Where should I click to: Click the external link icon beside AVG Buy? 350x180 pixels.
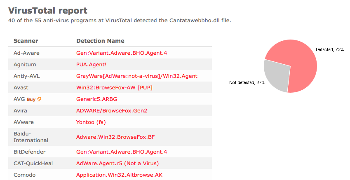pos(39,100)
